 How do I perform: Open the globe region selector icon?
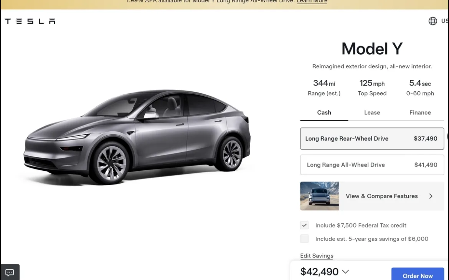pos(432,21)
